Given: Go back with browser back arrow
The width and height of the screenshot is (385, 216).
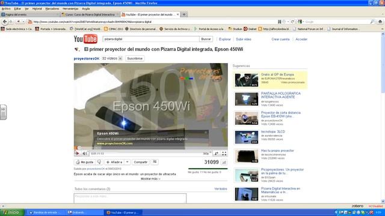Looking at the screenshot, I should point(5,22).
